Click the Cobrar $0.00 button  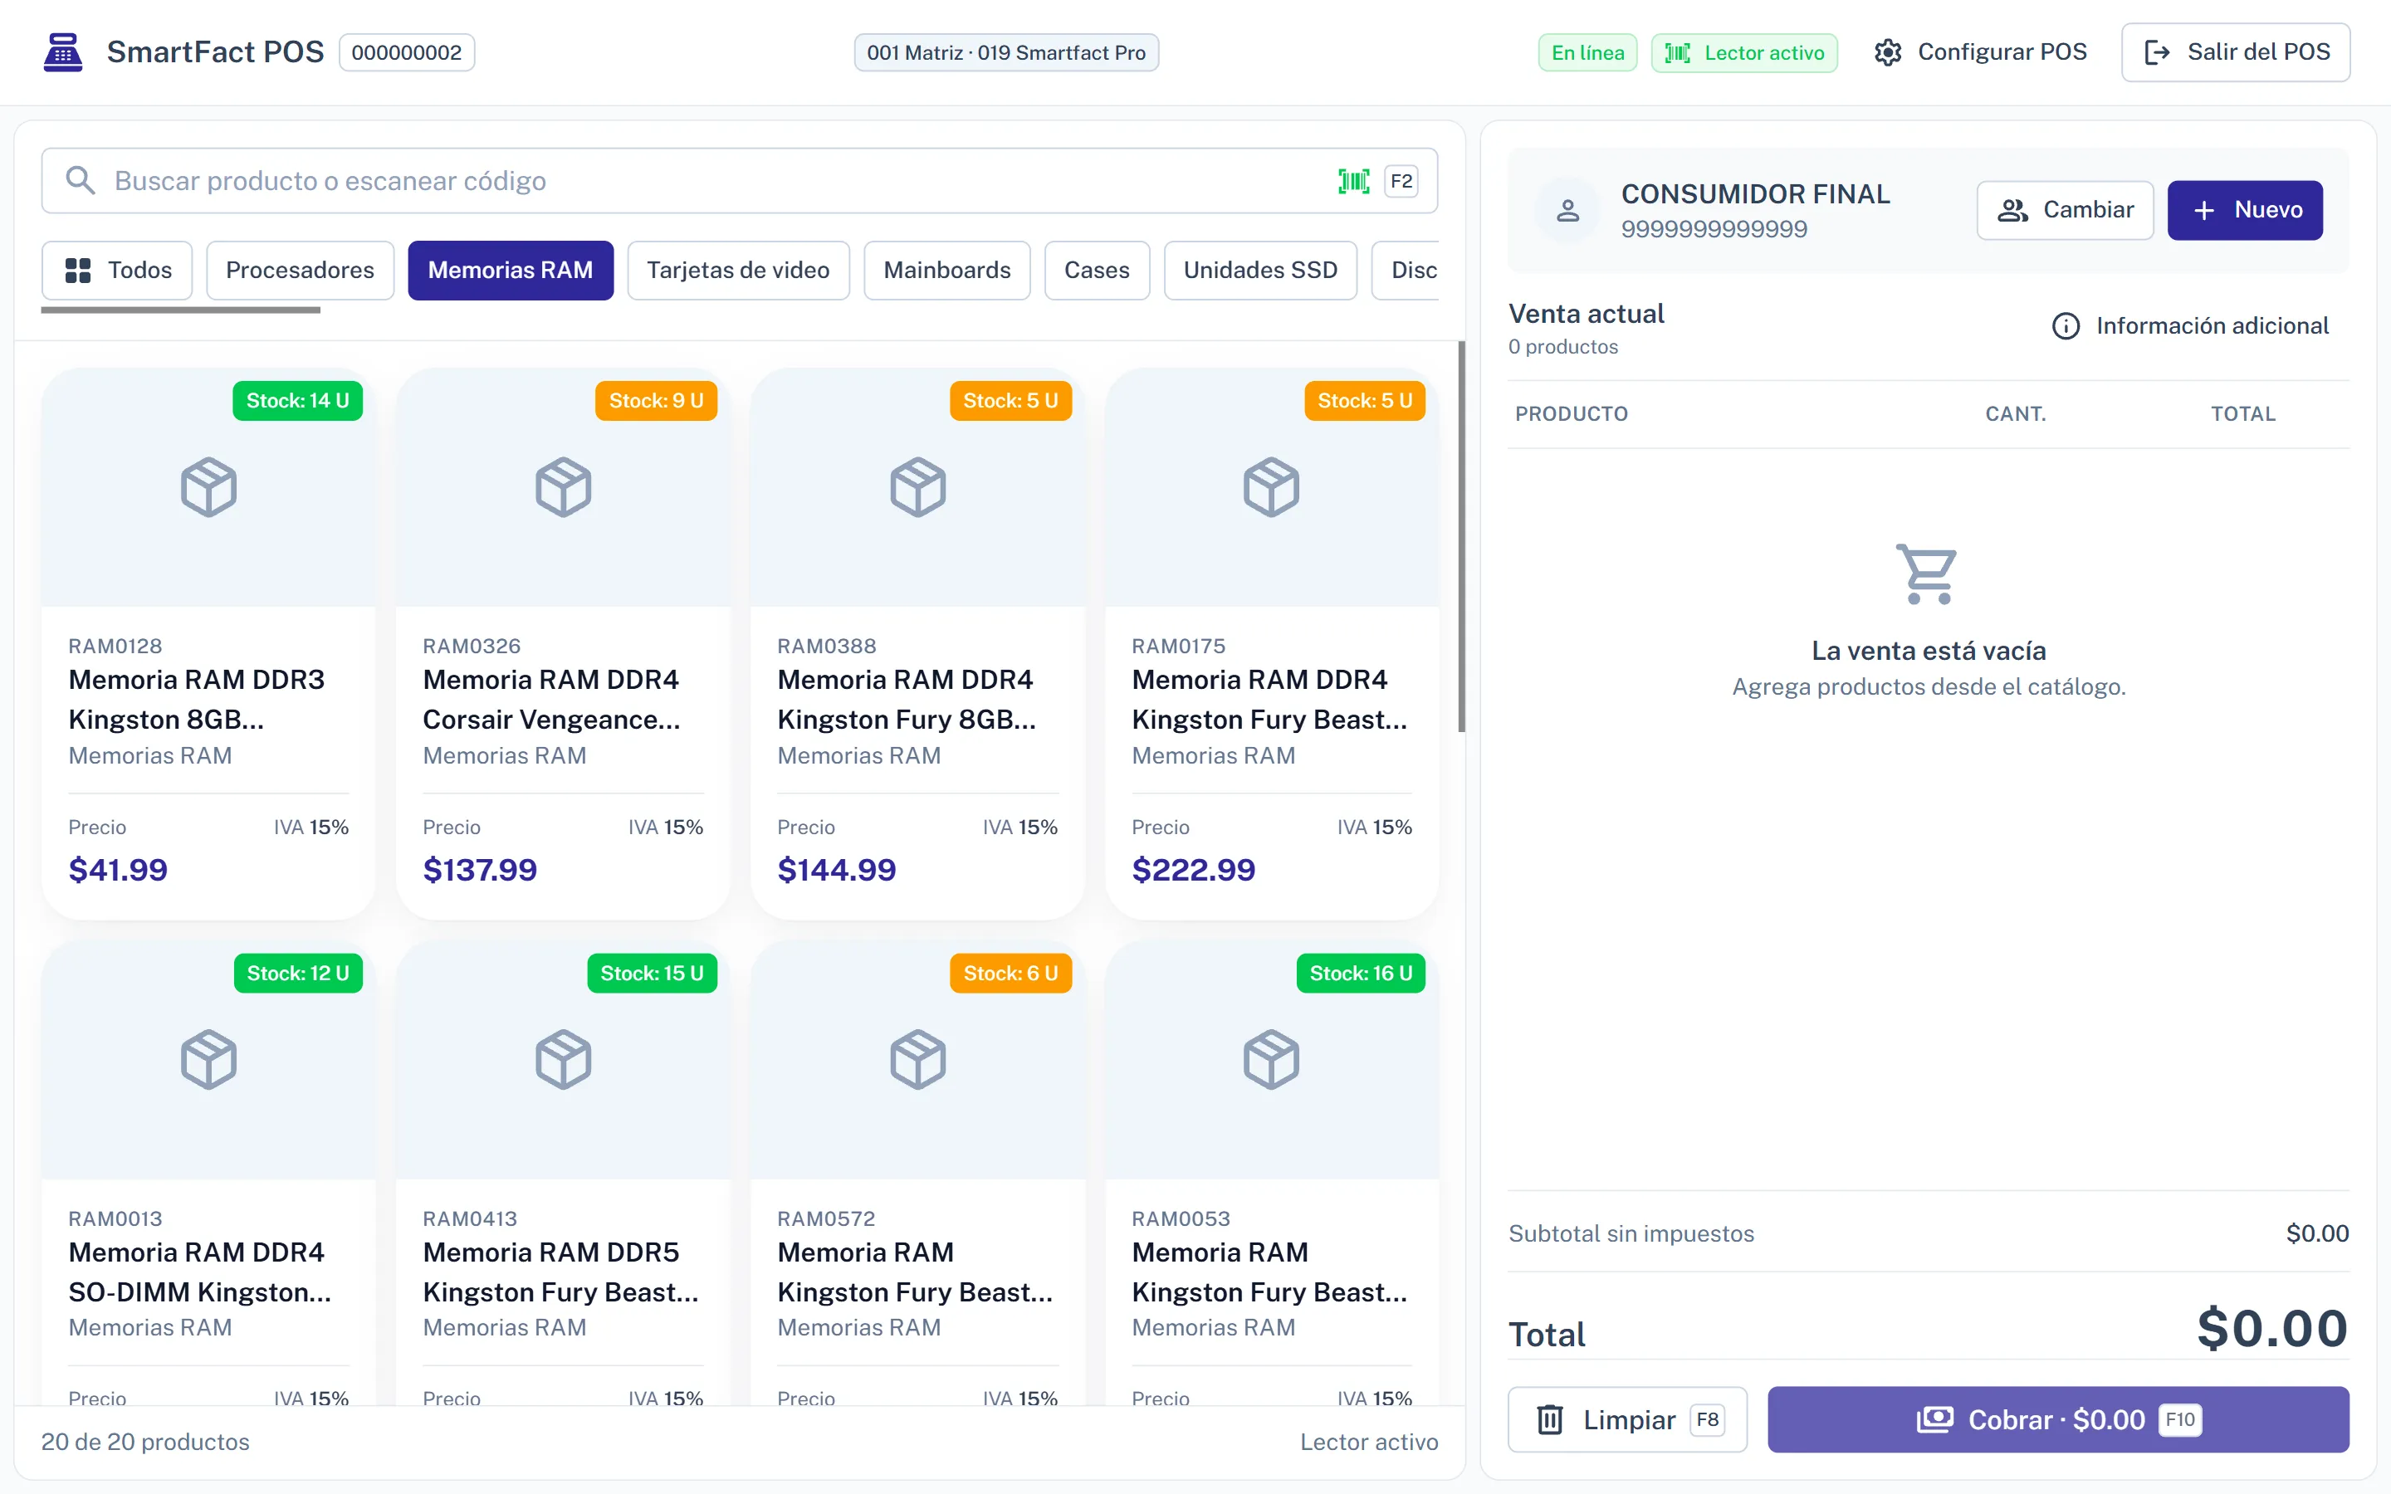coord(2058,1420)
